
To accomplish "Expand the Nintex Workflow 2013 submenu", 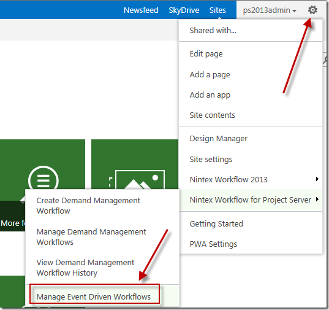I will (251, 179).
